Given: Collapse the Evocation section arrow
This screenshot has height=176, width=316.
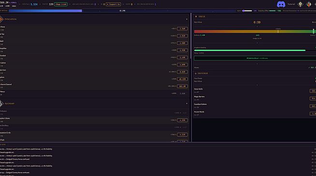Looking at the screenshot, I should (x=187, y=19).
